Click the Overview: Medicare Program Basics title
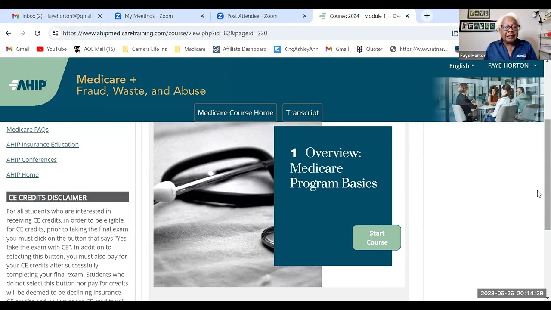The image size is (551, 310). [333, 168]
